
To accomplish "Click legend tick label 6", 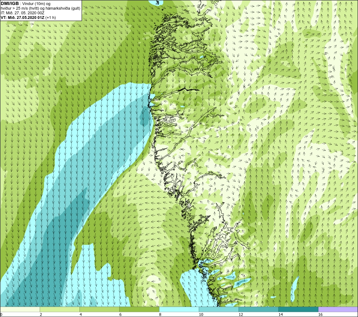I will [120, 314].
